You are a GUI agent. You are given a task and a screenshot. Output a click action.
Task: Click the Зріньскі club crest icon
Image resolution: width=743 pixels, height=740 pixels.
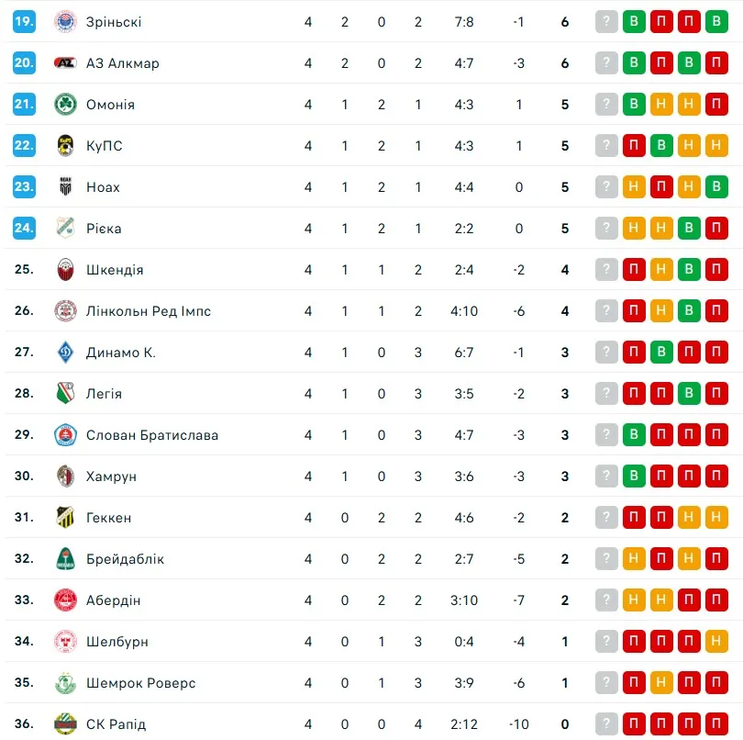pyautogui.click(x=65, y=22)
